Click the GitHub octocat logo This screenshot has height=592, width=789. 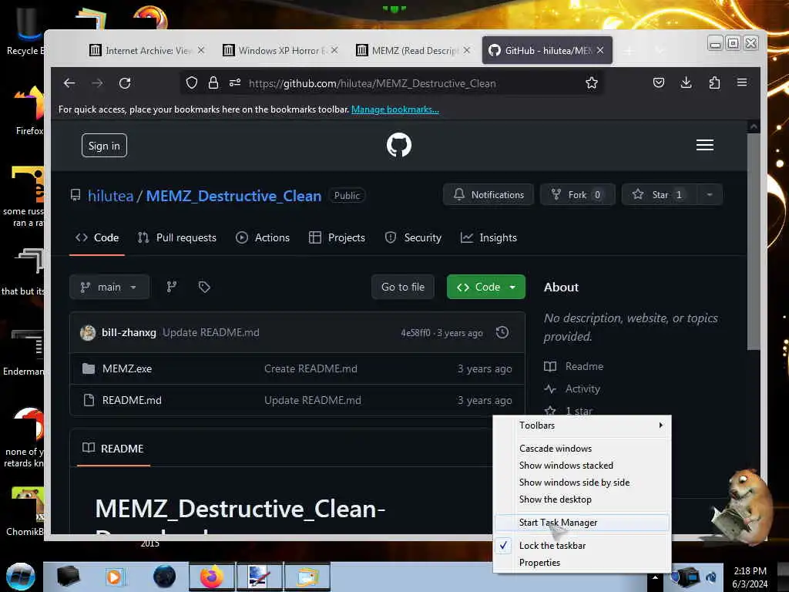tap(399, 145)
